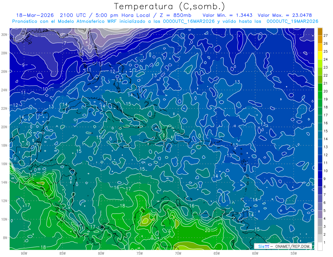Click the '75W' longitude axis label
This screenshot has height=257, width=333.
(x=140, y=253)
